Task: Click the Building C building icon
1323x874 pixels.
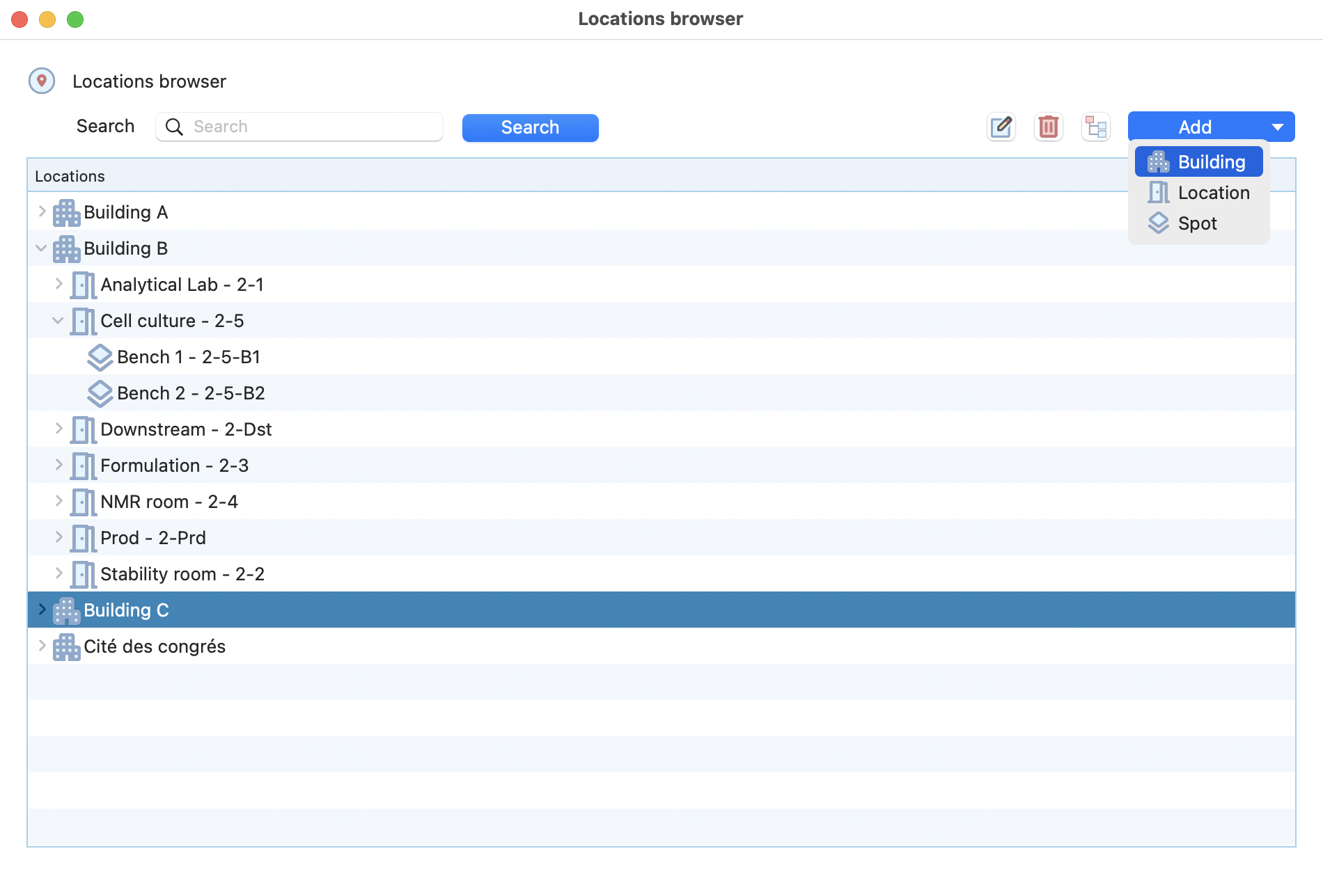Action: (67, 610)
